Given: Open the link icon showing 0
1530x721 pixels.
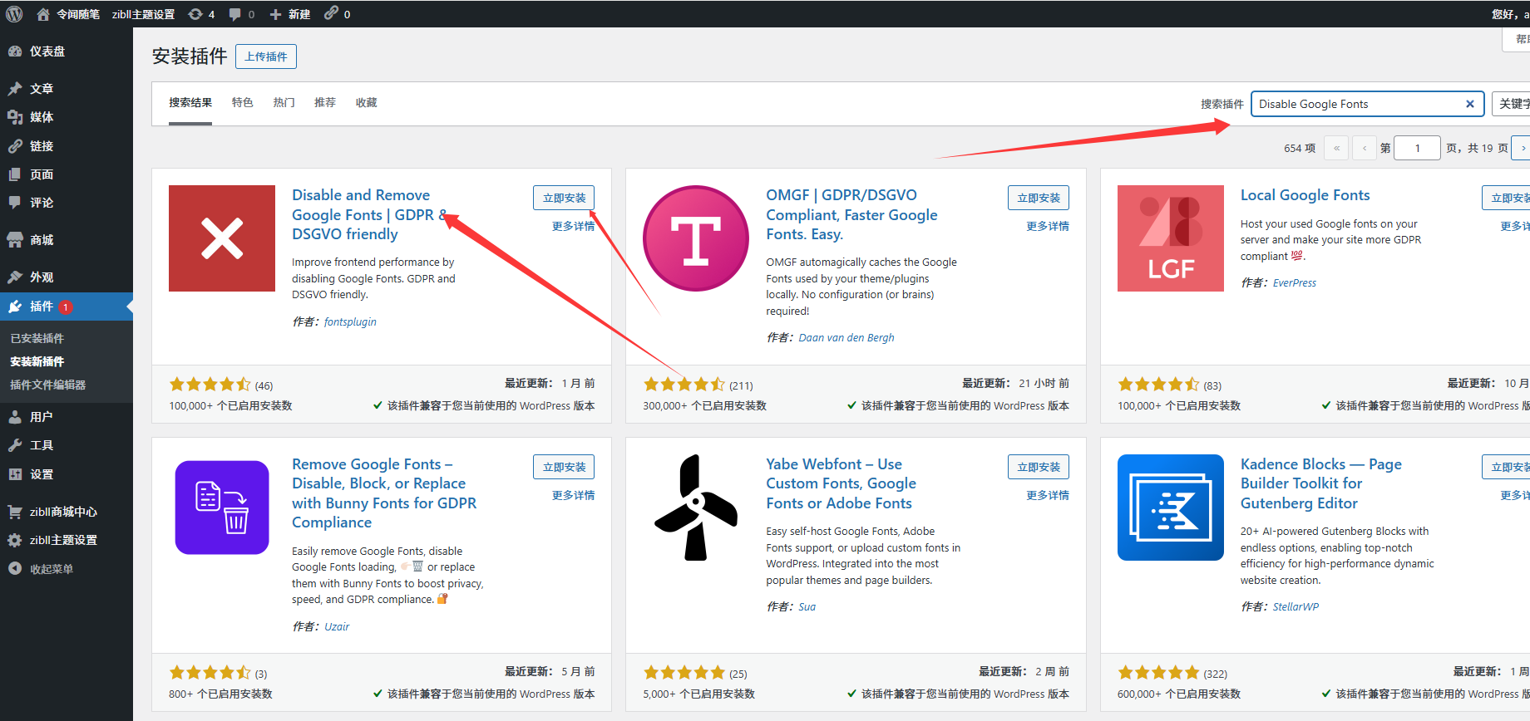Looking at the screenshot, I should (331, 13).
